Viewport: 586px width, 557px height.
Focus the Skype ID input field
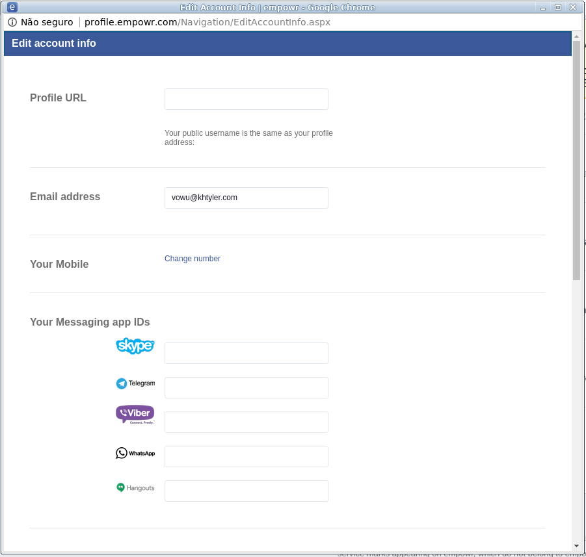pyautogui.click(x=246, y=353)
